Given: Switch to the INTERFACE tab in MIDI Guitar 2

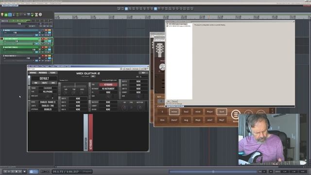Looking at the screenshot, I should (33, 73).
